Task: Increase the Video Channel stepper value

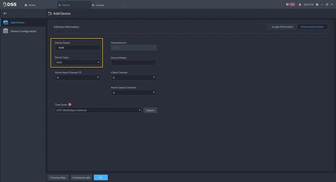Action: pyautogui.click(x=154, y=76)
